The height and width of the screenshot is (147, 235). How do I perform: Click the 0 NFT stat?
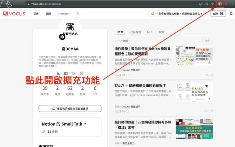coord(95,90)
